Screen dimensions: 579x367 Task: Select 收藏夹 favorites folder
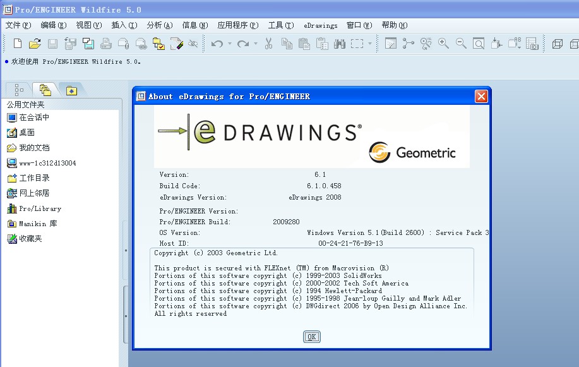click(x=25, y=239)
